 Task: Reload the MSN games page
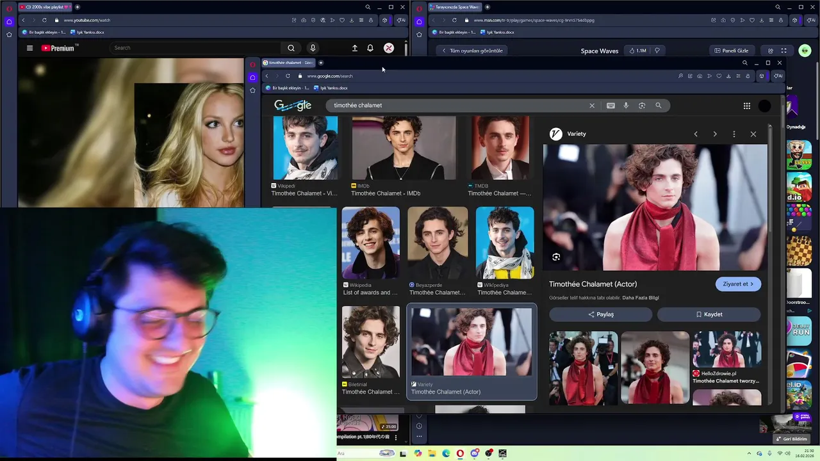(454, 20)
